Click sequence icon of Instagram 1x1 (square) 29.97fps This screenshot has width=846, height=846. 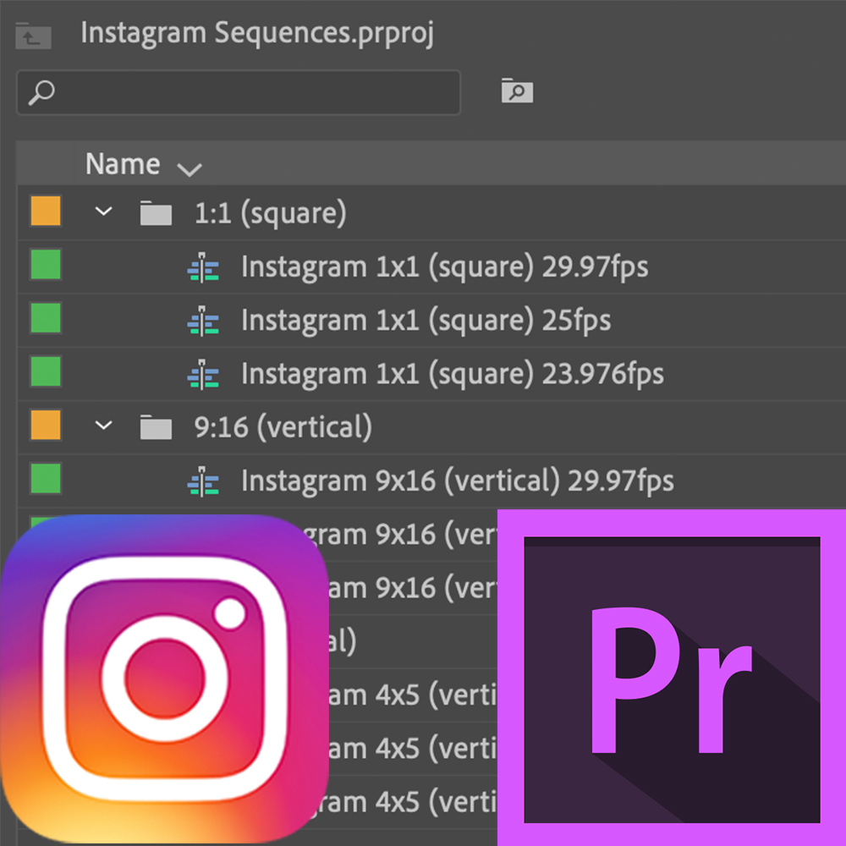coord(203,267)
